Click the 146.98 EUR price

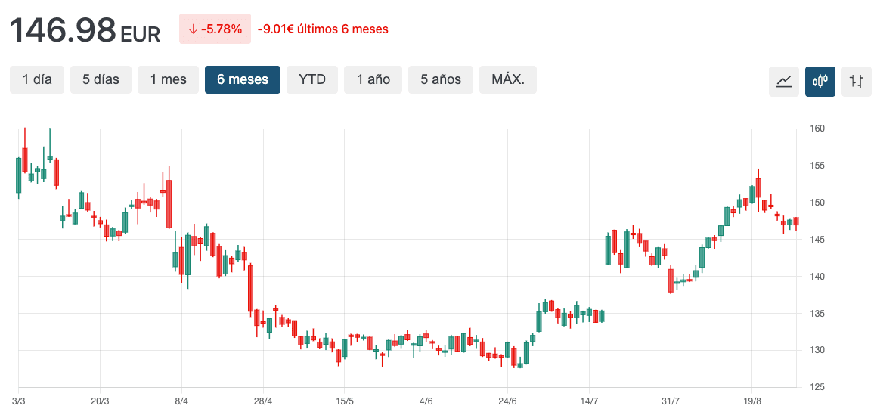(85, 30)
